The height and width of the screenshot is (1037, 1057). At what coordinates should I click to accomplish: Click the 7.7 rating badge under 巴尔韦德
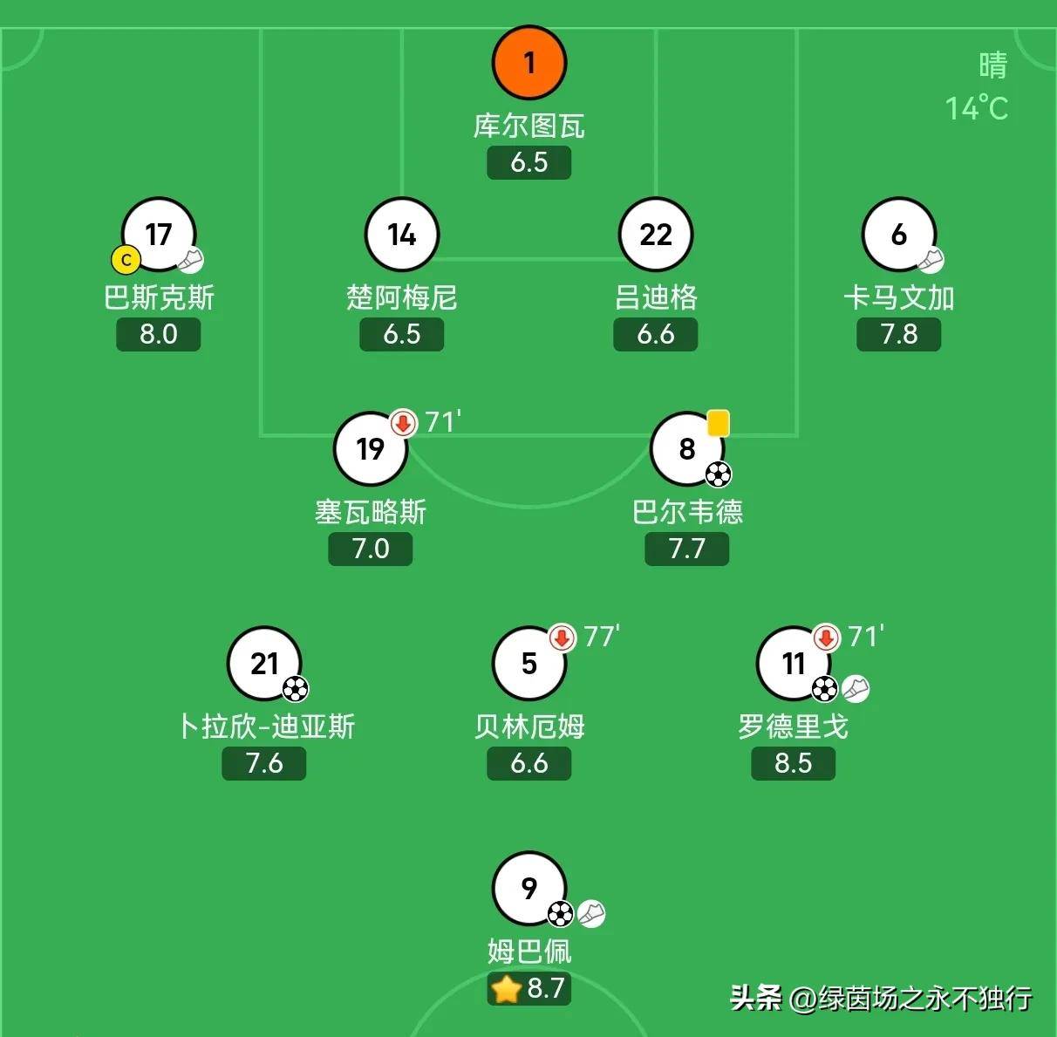686,549
